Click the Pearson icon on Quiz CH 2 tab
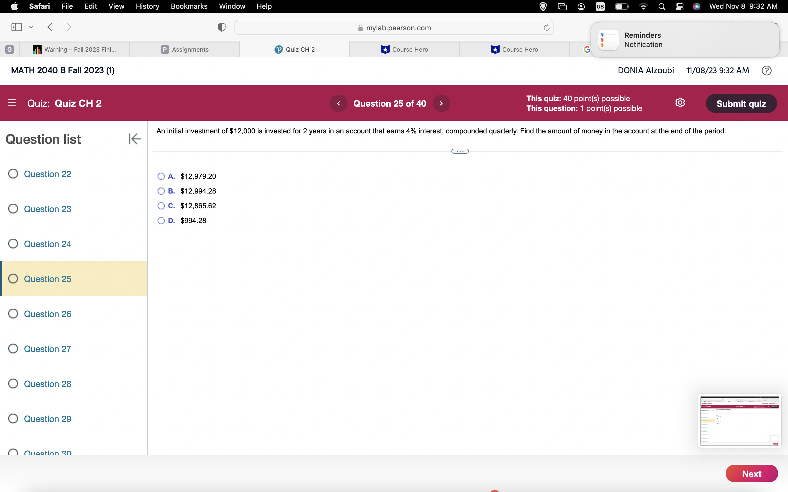The width and height of the screenshot is (788, 492). pyautogui.click(x=279, y=49)
